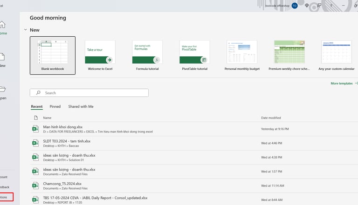Click the toolcode officeshop account name
Screen dimensions: 358x205
(x=277, y=6)
